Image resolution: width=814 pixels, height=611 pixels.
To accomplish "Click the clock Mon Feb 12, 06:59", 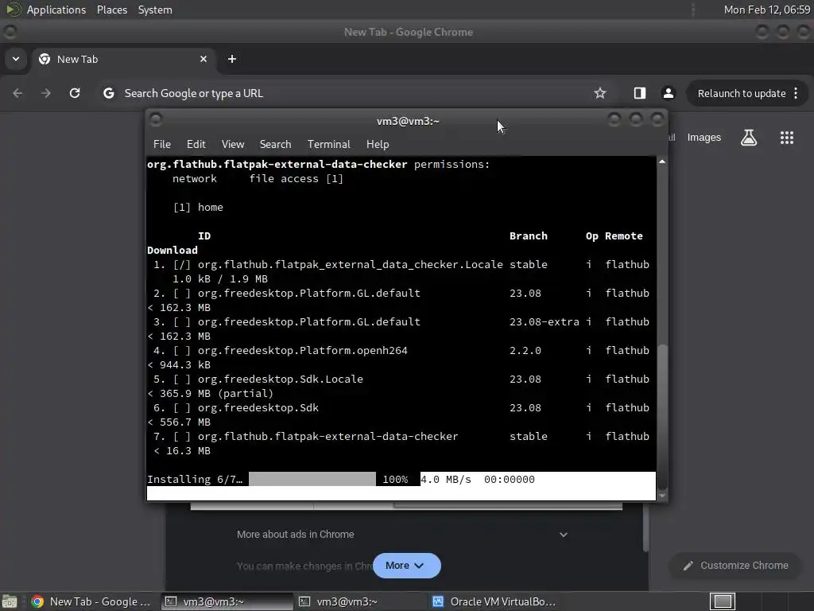I will pos(767,10).
